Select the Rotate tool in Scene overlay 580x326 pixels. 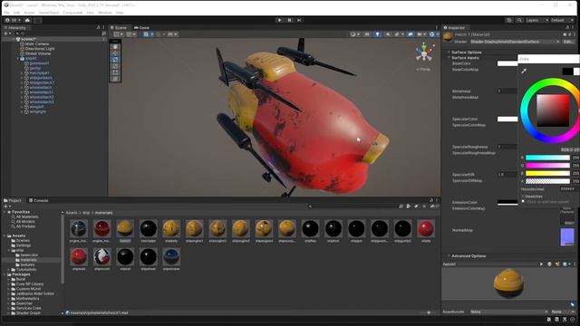click(x=115, y=60)
